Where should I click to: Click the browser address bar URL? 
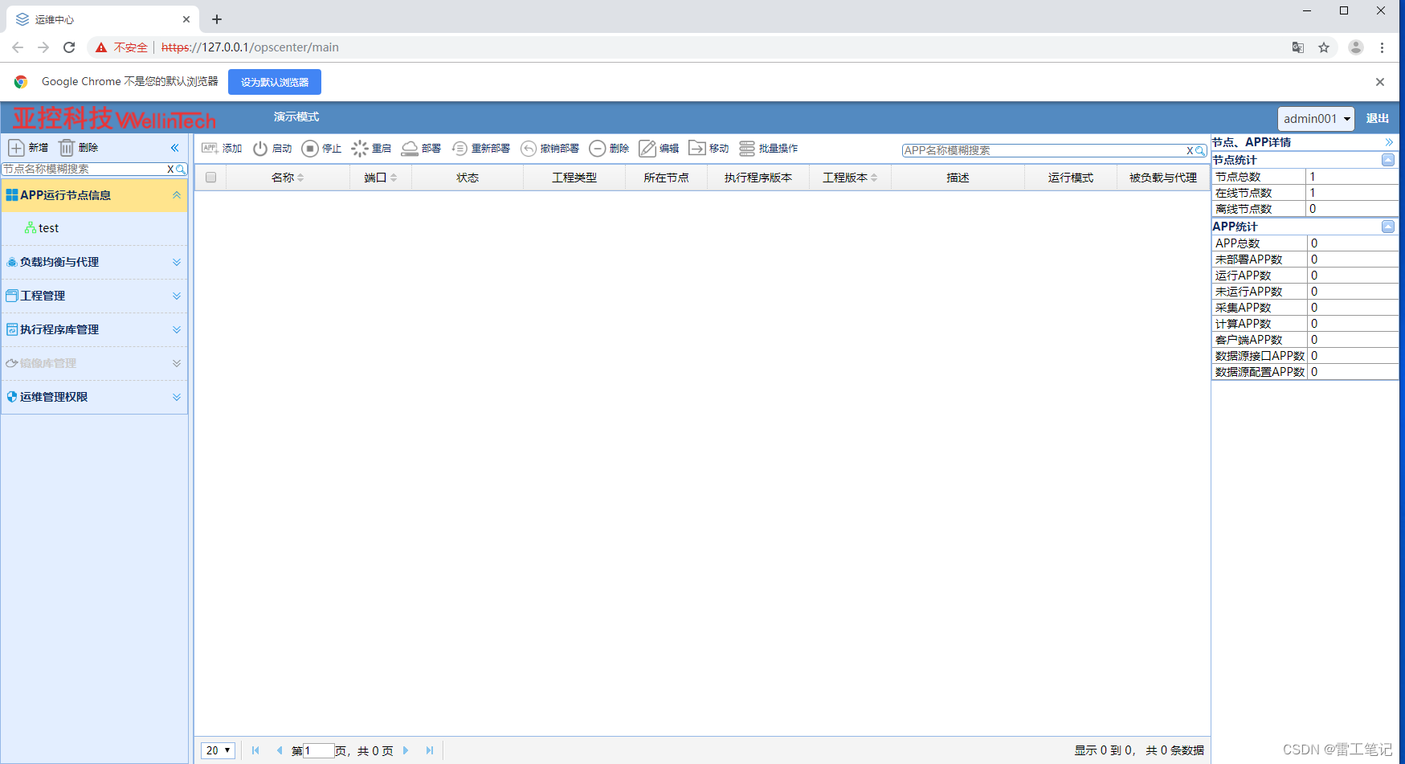pyautogui.click(x=250, y=47)
